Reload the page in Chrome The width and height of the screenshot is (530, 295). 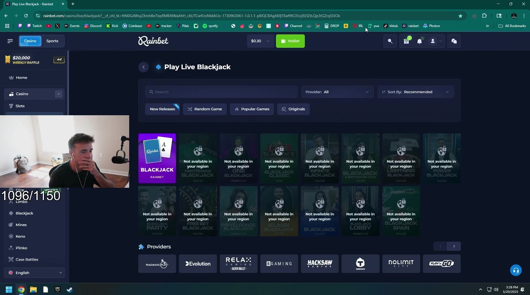click(26, 16)
